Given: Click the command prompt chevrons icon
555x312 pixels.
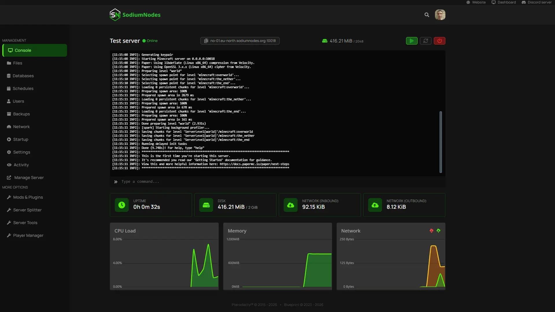Looking at the screenshot, I should point(116,182).
